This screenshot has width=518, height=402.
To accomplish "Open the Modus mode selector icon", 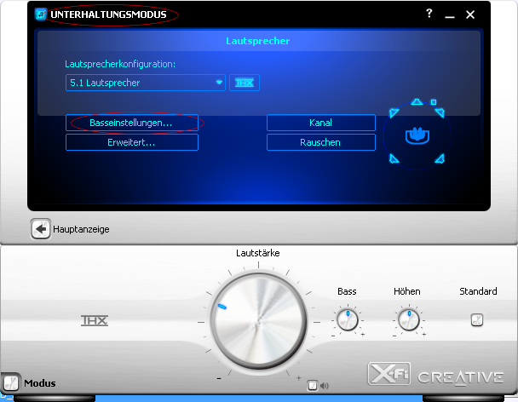I will coord(10,383).
